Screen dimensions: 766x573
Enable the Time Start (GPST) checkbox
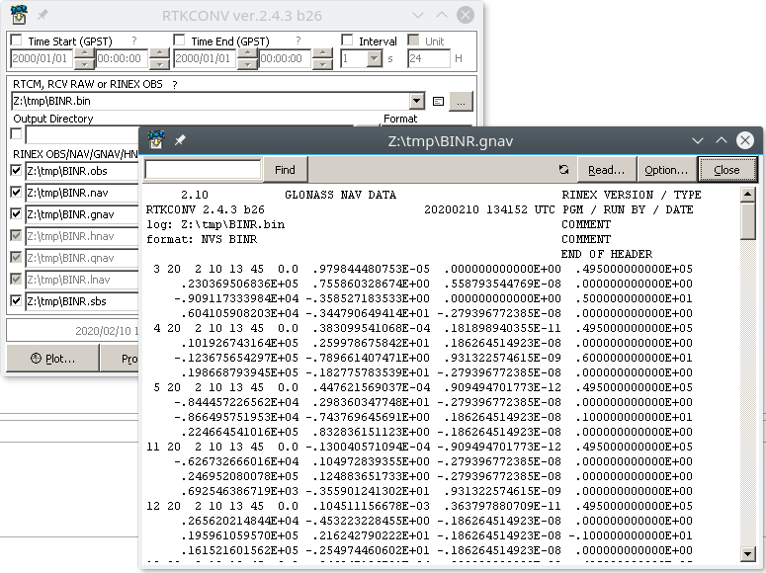(x=16, y=41)
